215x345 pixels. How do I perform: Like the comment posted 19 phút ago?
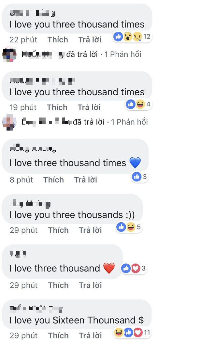[x=57, y=107]
